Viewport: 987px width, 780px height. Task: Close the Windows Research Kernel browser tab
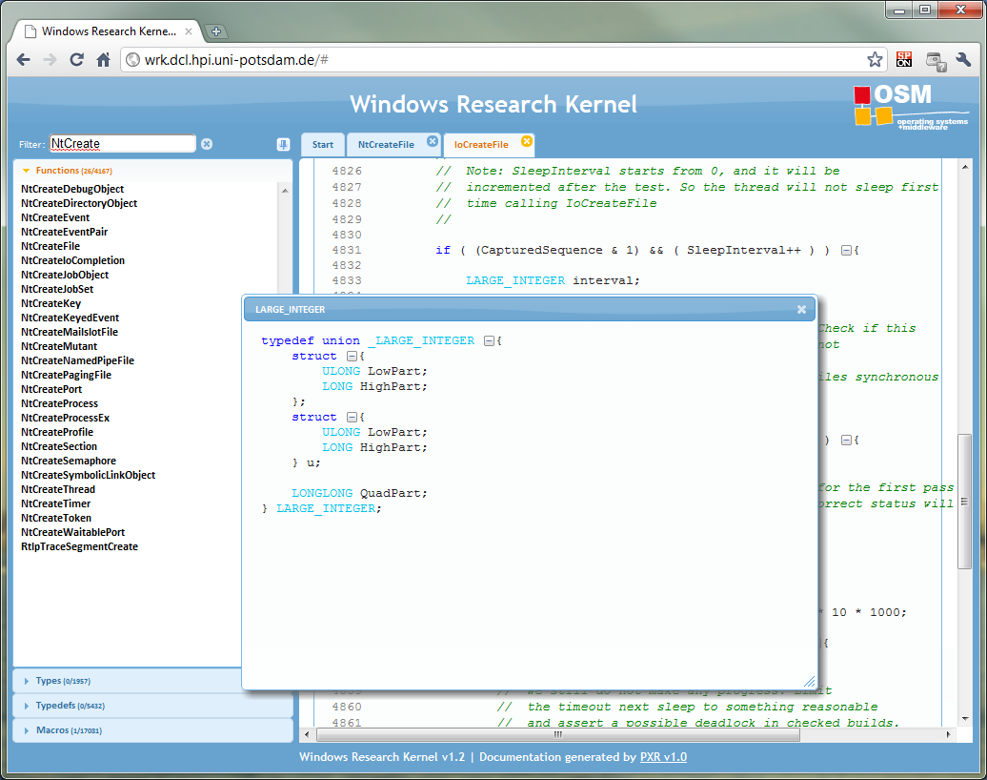189,31
